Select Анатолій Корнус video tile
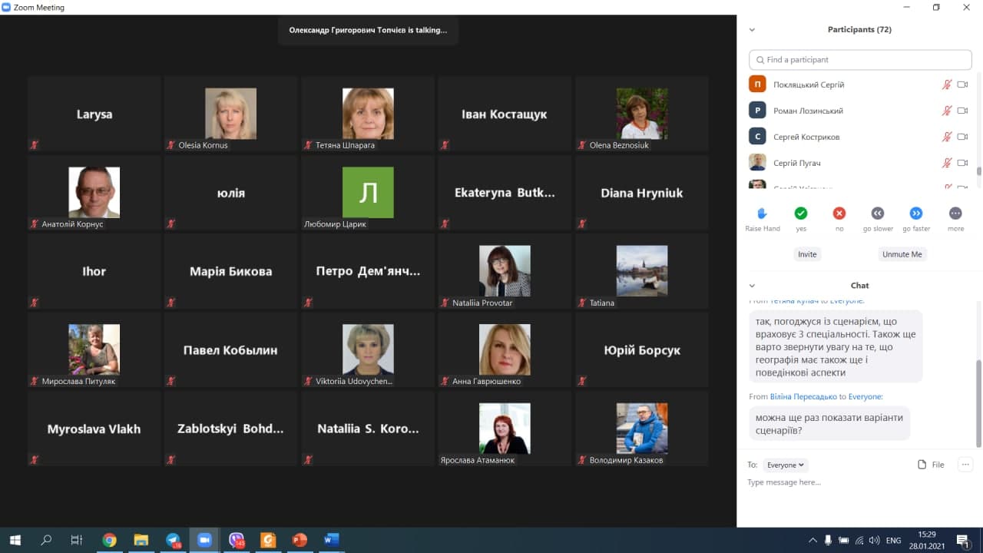Image resolution: width=983 pixels, height=553 pixels. (94, 192)
